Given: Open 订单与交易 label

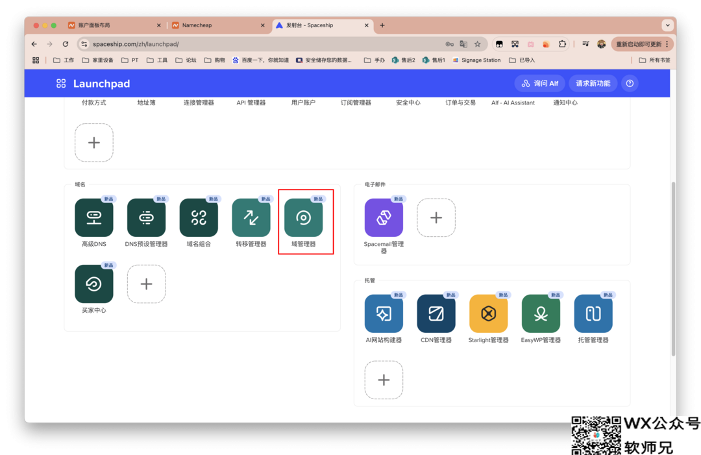Looking at the screenshot, I should (x=460, y=103).
